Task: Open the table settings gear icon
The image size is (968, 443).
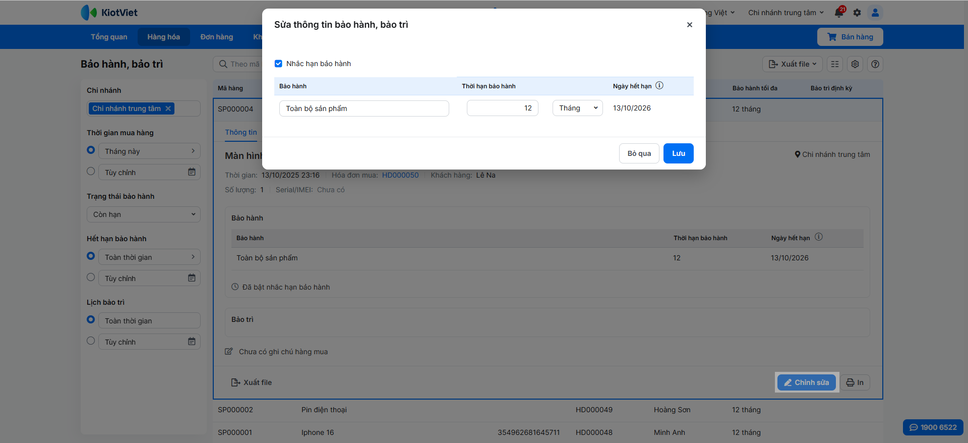Action: [x=855, y=64]
